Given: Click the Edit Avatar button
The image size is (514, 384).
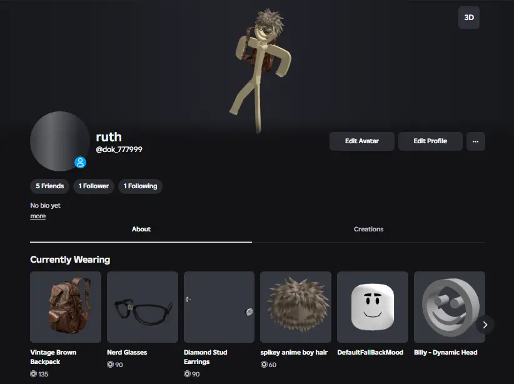Looking at the screenshot, I should tap(361, 141).
